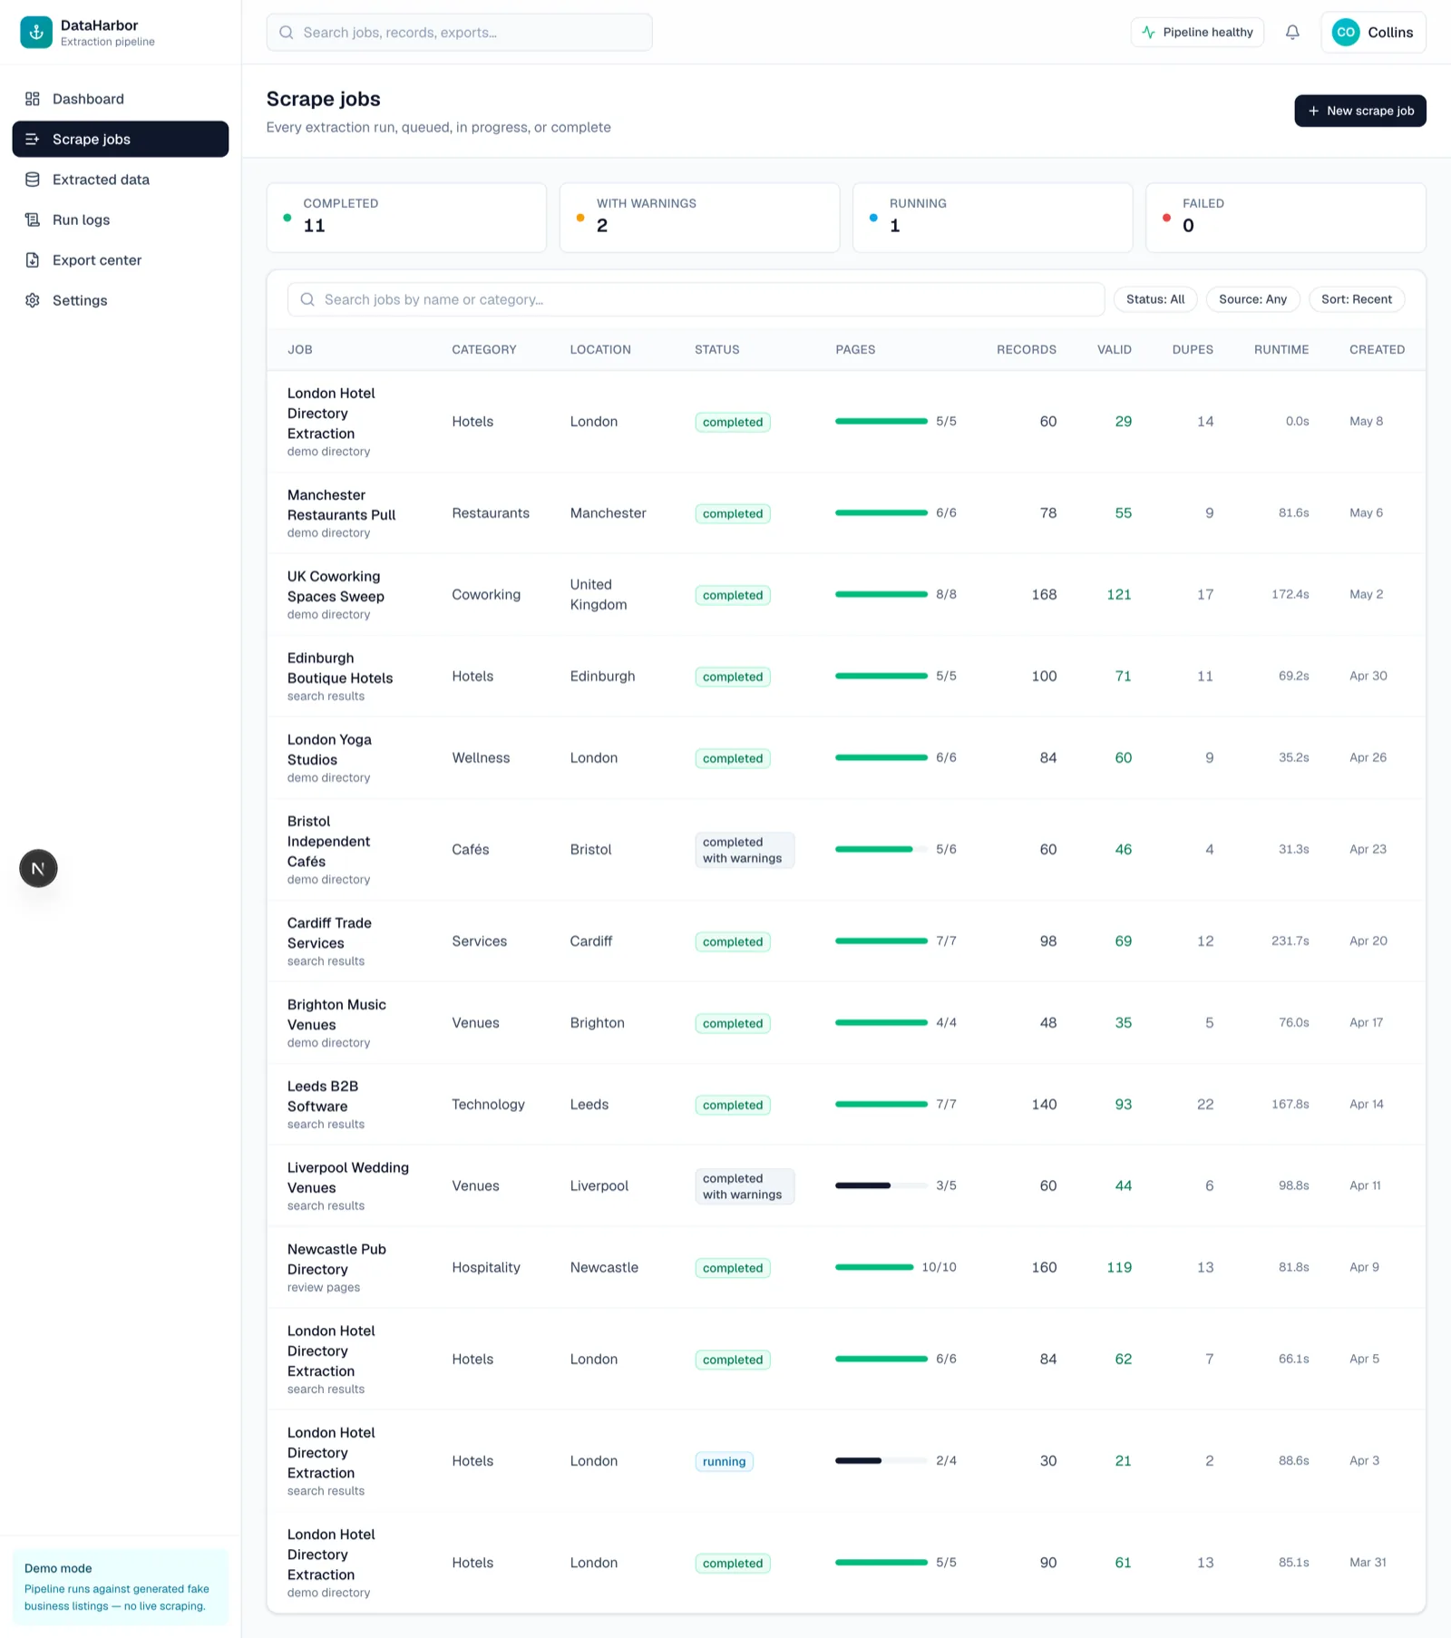This screenshot has width=1451, height=1638.
Task: Click the JOB column header
Action: (x=300, y=349)
